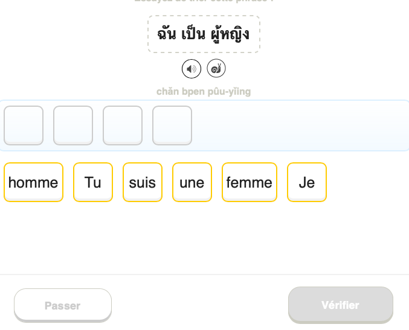Image resolution: width=409 pixels, height=330 pixels.
Task: Tap the "une" word tile
Action: (x=192, y=182)
